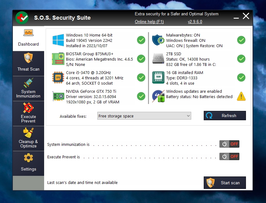This screenshot has width=266, height=203.
Task: Click the yellow warning triangle beside battery status
Action: (241, 96)
